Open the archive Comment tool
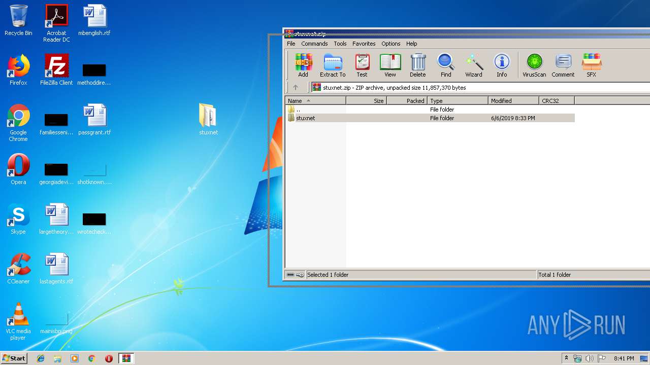Screen dimensions: 650x365 coord(563,65)
